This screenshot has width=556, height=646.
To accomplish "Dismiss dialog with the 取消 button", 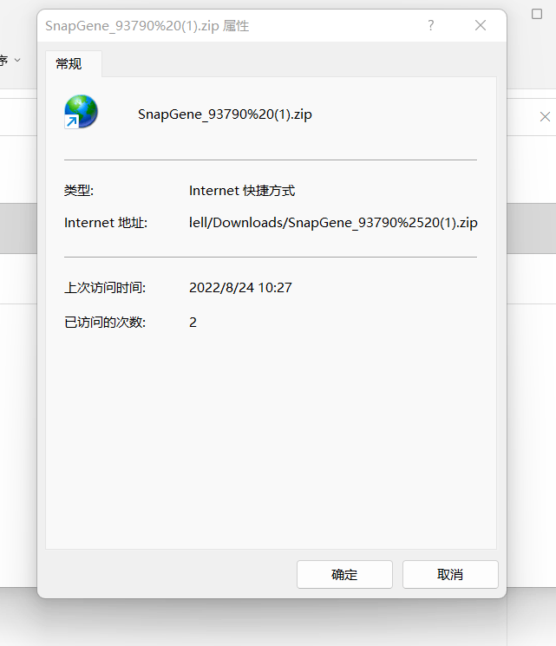I will [450, 574].
